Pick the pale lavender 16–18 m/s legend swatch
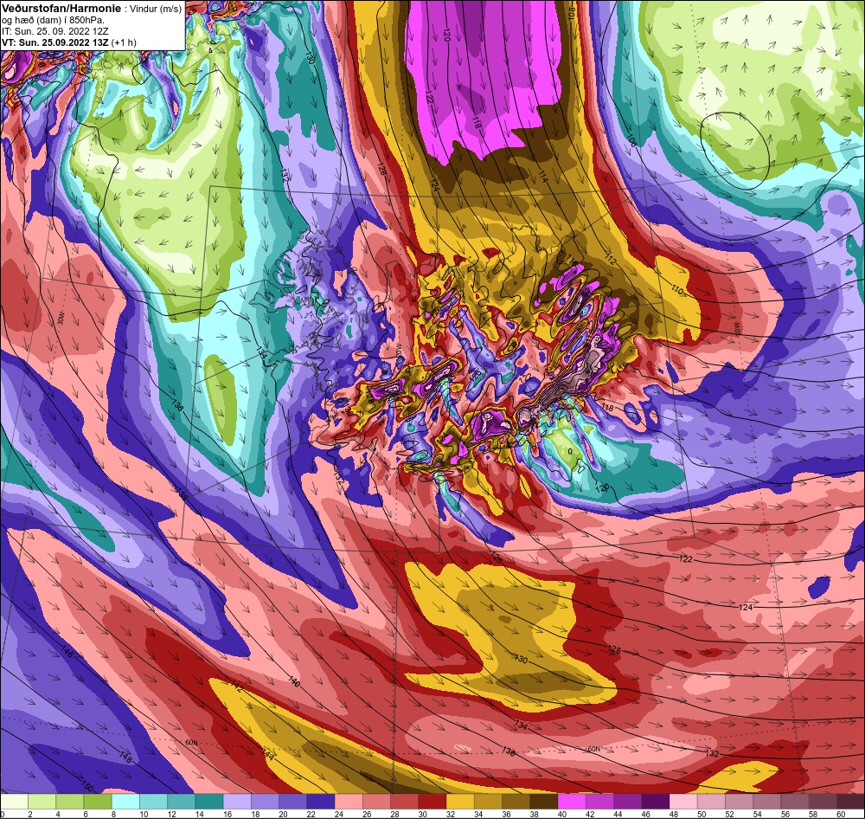Screen dimensions: 865x819 click(237, 802)
